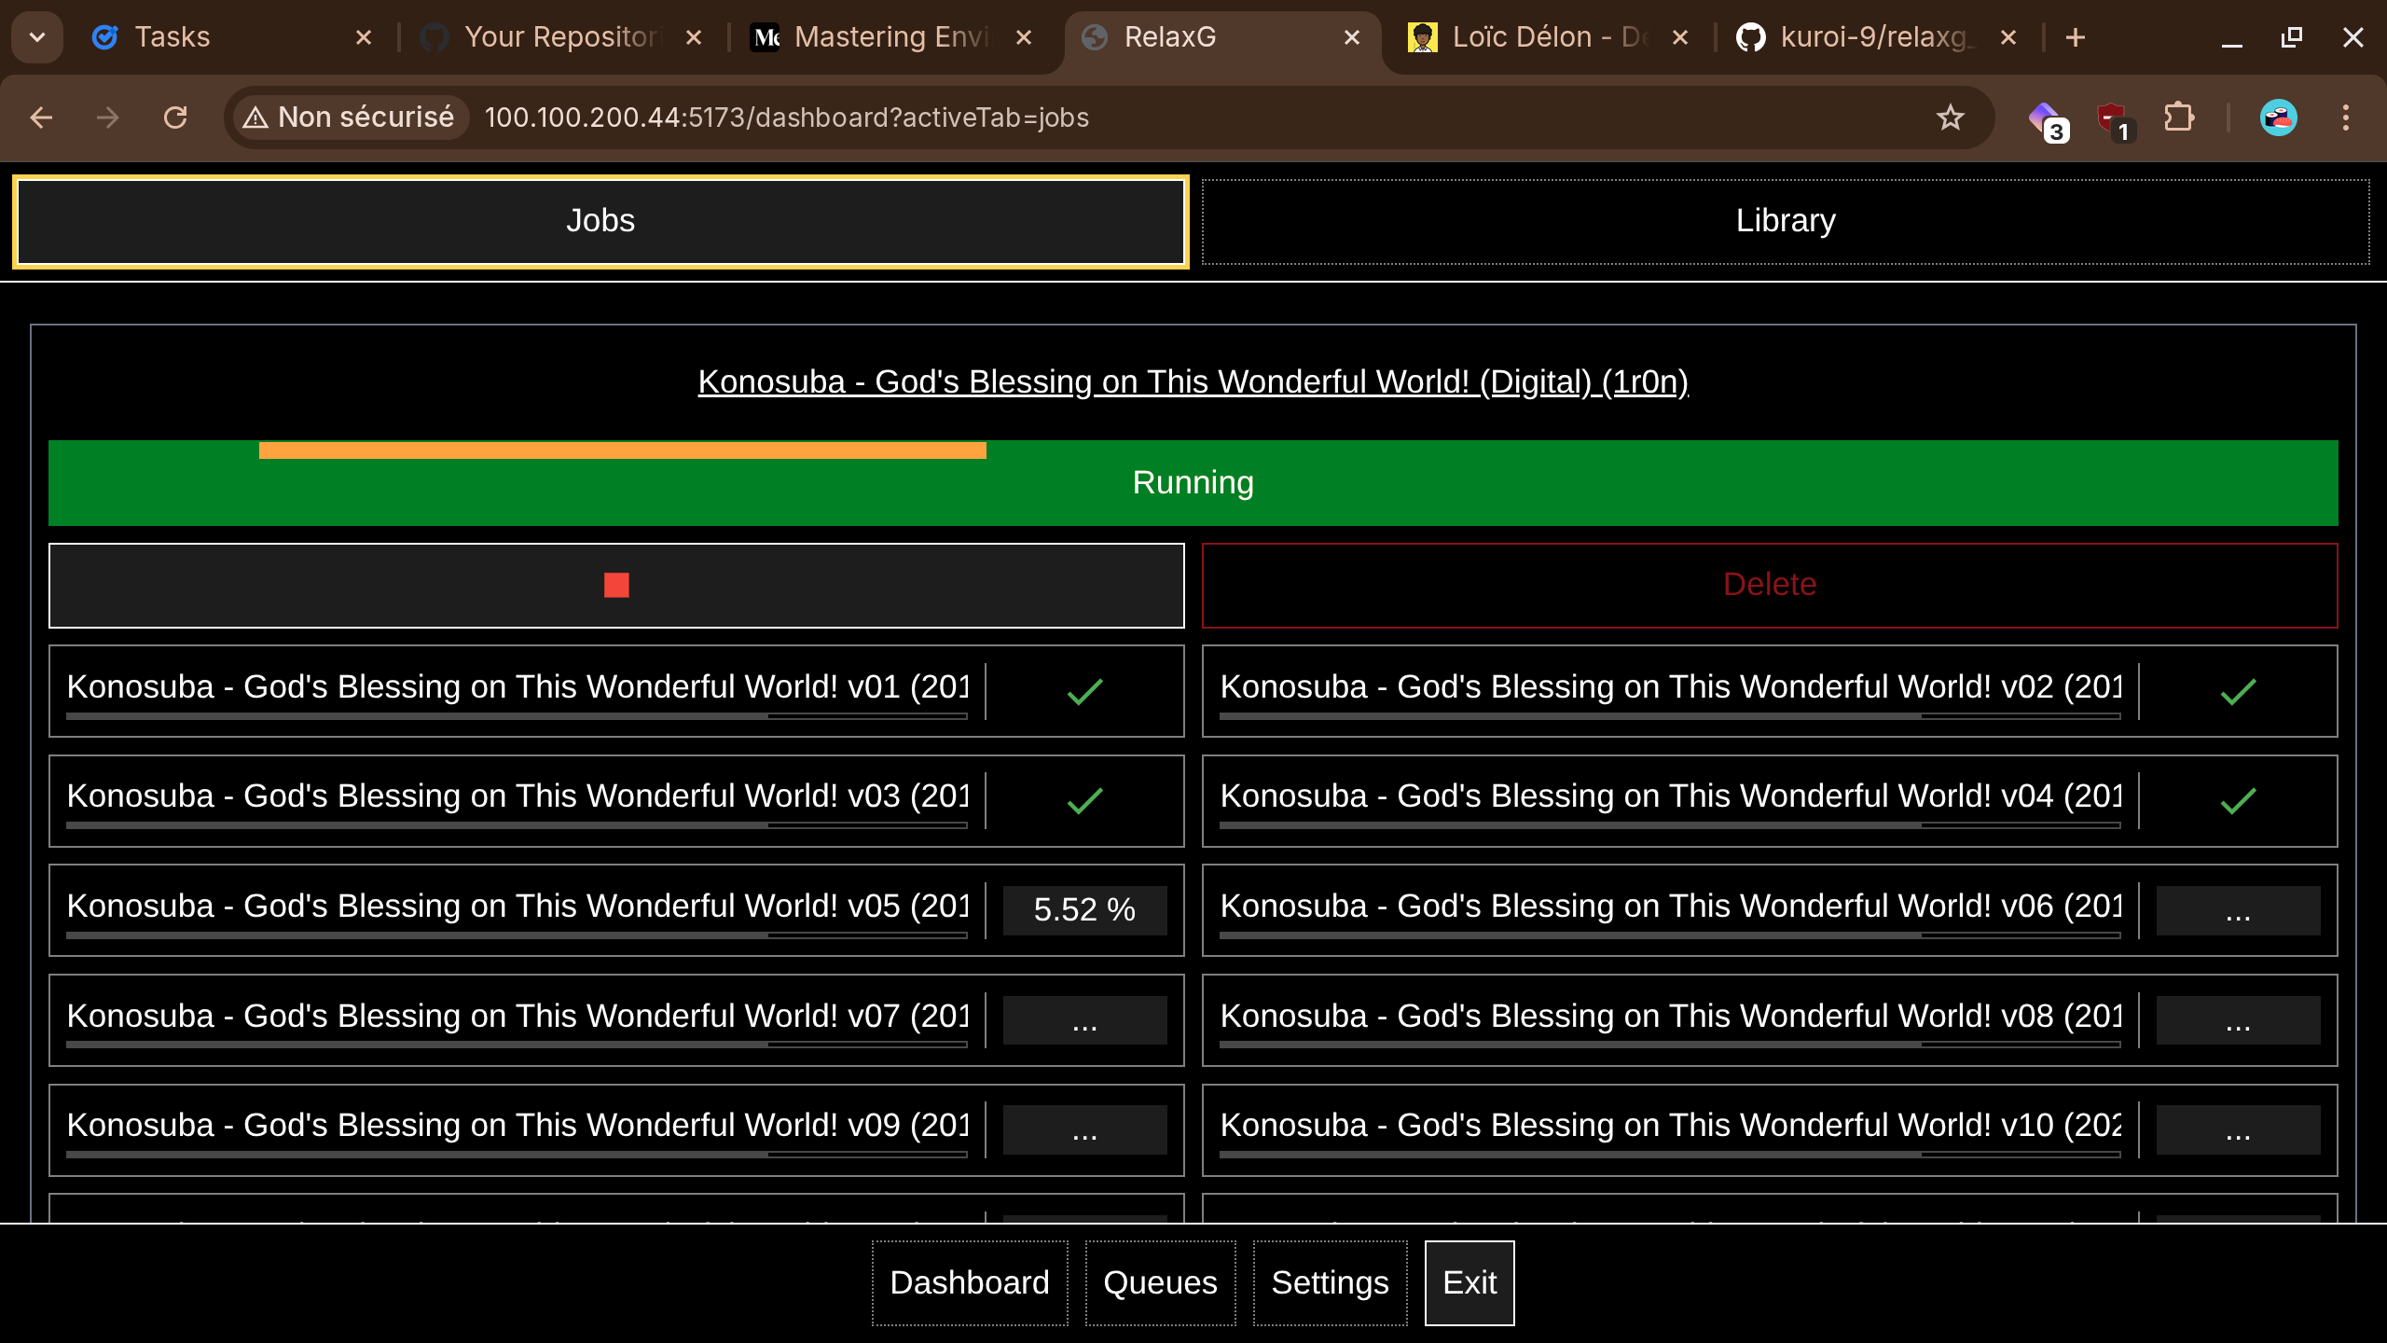Open the Konosuba job title link
2387x1343 pixels.
click(x=1193, y=381)
